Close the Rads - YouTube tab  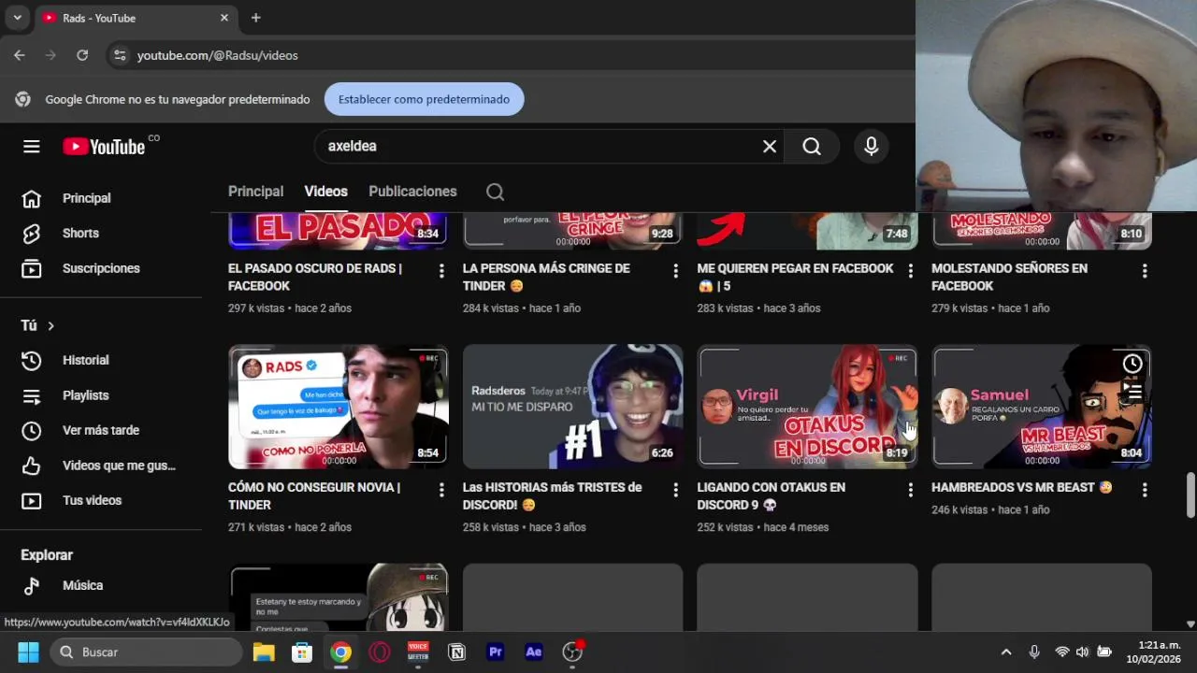coord(224,18)
